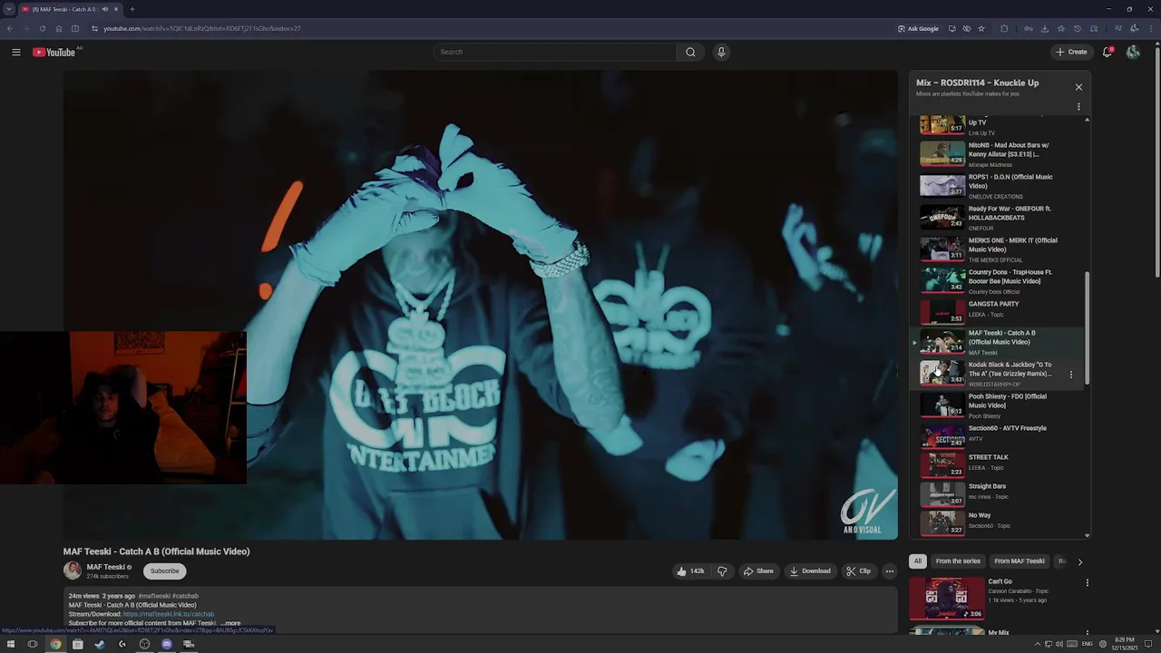Play Pooh Shiesty - FDO playlist item
The image size is (1161, 653).
pyautogui.click(x=996, y=405)
